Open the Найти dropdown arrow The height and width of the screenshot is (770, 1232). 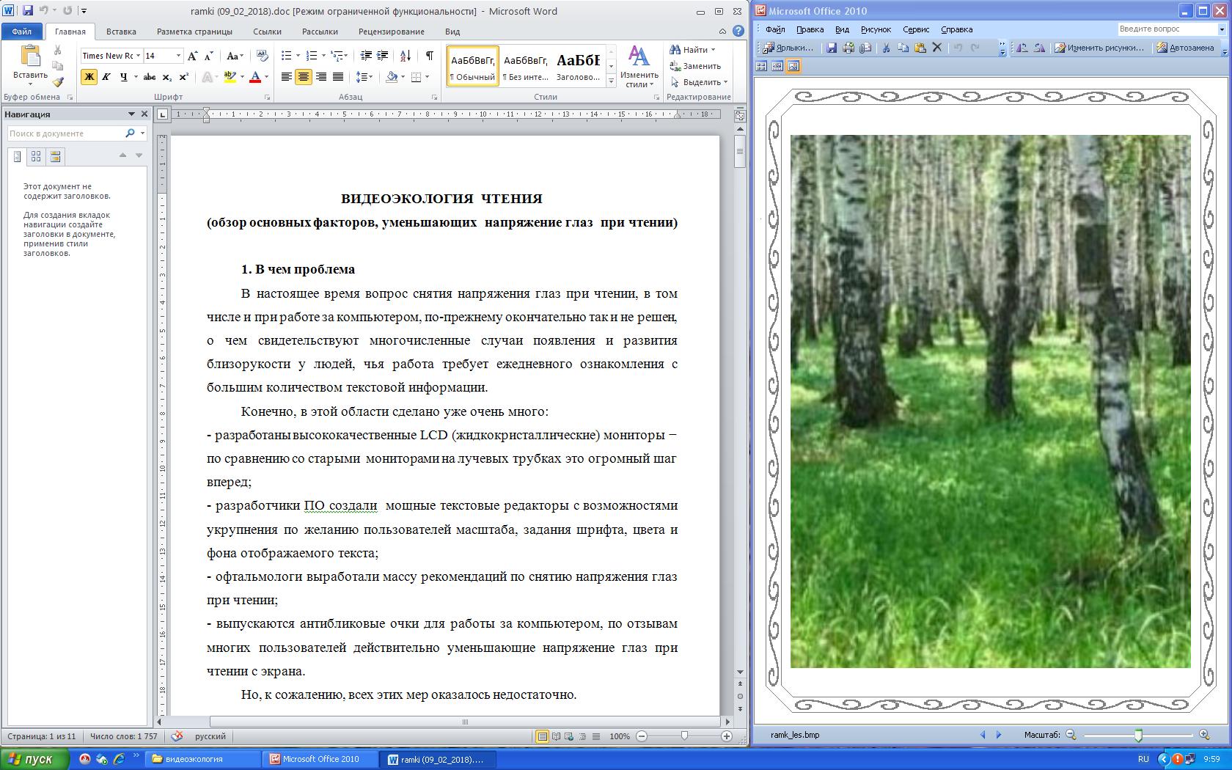713,50
